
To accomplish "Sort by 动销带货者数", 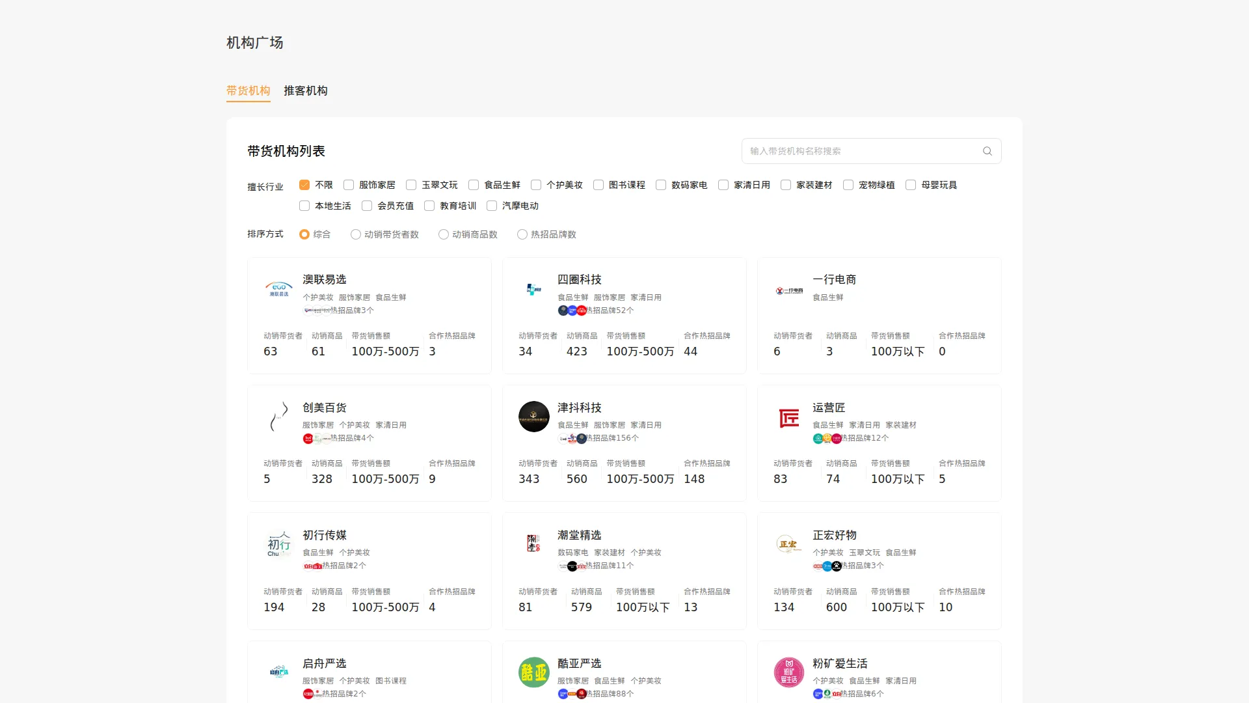I will click(356, 234).
